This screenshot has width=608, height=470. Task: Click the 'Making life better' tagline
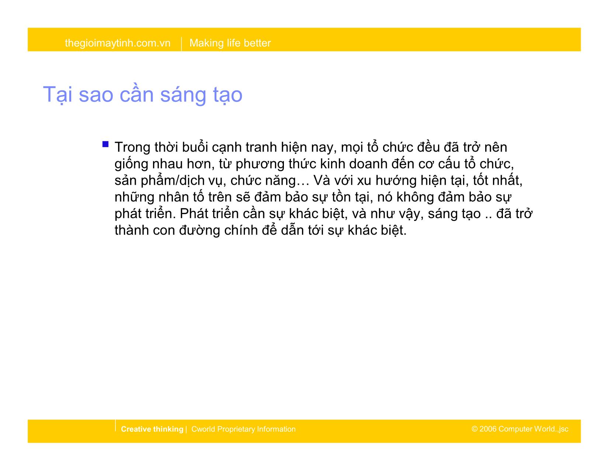coord(230,43)
